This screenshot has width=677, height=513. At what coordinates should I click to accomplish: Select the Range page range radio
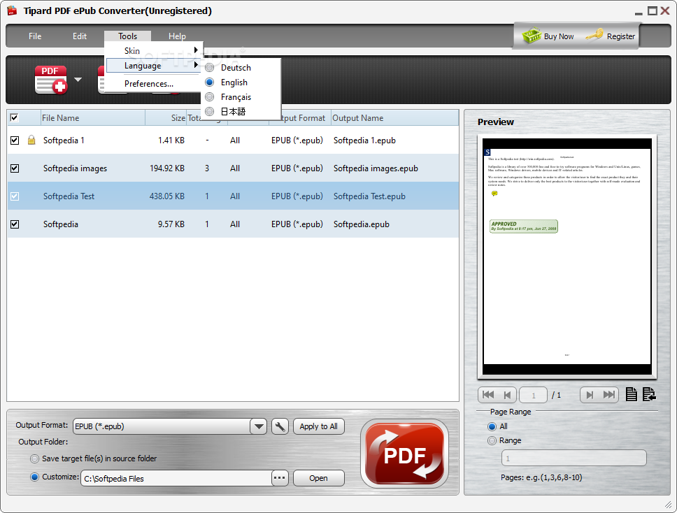point(492,440)
